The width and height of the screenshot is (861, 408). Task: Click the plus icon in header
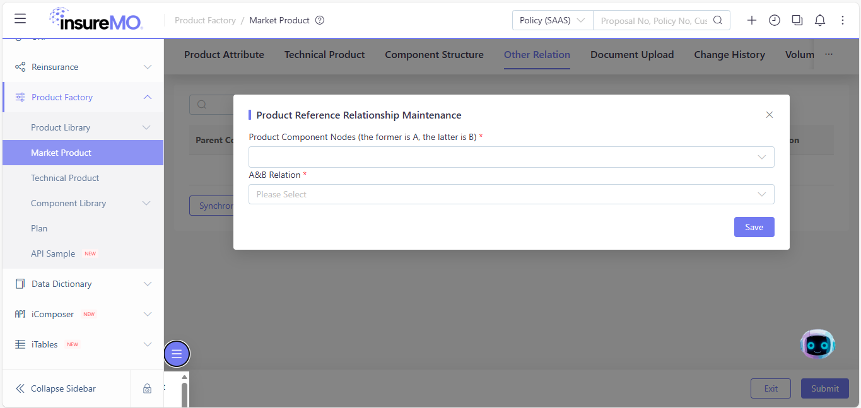click(752, 20)
